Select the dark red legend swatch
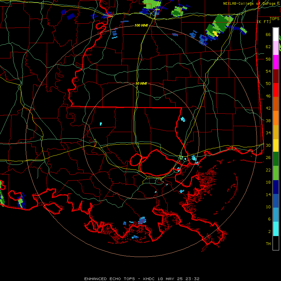281x281 pixels. (276, 76)
